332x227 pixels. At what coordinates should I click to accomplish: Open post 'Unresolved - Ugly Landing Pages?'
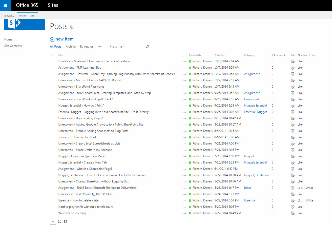[x=80, y=118]
